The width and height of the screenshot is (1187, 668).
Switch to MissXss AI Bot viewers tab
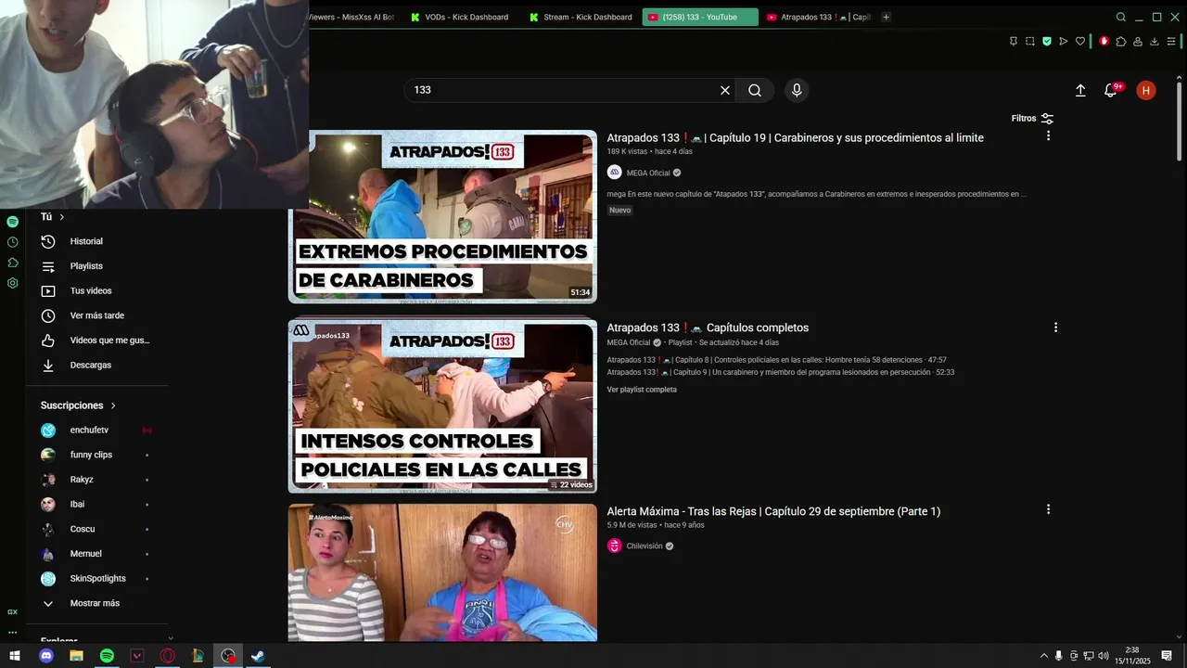[352, 17]
